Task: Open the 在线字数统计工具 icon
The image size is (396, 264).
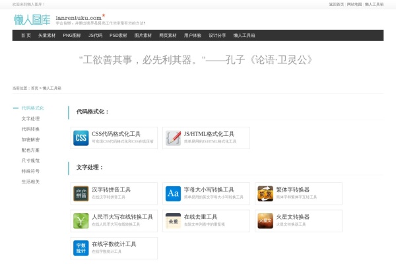Action: (x=81, y=247)
